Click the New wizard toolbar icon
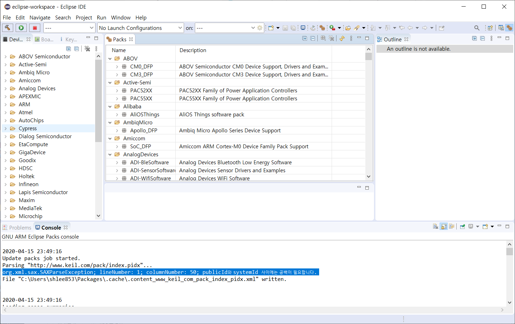 click(x=271, y=28)
